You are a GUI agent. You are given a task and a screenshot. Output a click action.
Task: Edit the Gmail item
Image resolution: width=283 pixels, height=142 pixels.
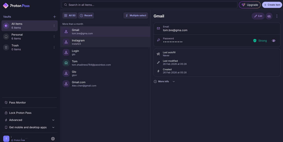click(x=258, y=16)
